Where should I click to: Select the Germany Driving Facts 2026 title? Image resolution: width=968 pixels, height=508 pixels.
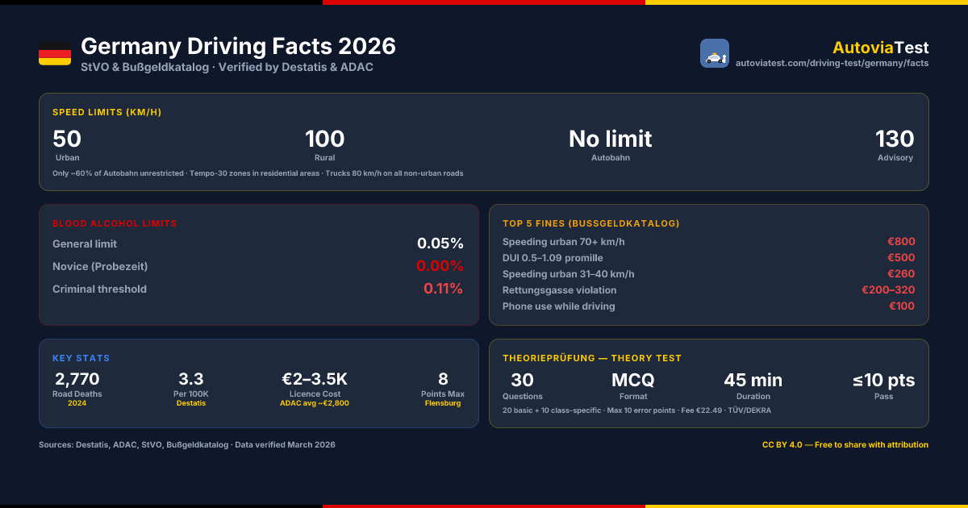pyautogui.click(x=239, y=46)
